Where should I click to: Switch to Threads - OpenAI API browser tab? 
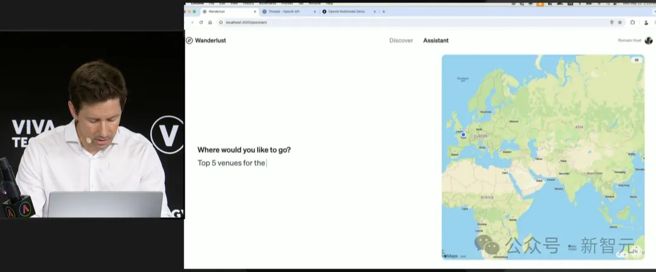(x=285, y=12)
